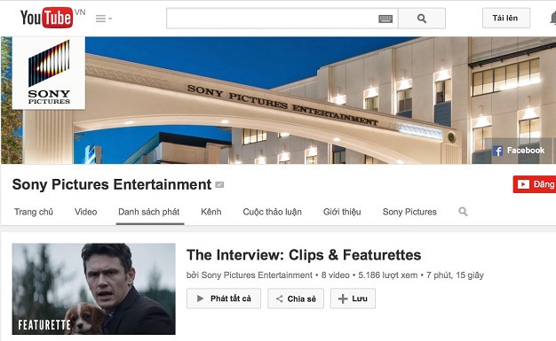Play all with Phát tất cả button
This screenshot has width=556, height=341.
click(224, 298)
